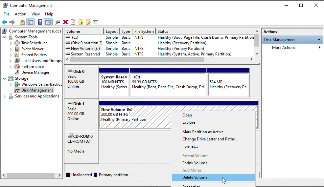The image size is (324, 187).
Task: Click the disk connect/rescan toolbar icon
Action: pos(58,22)
